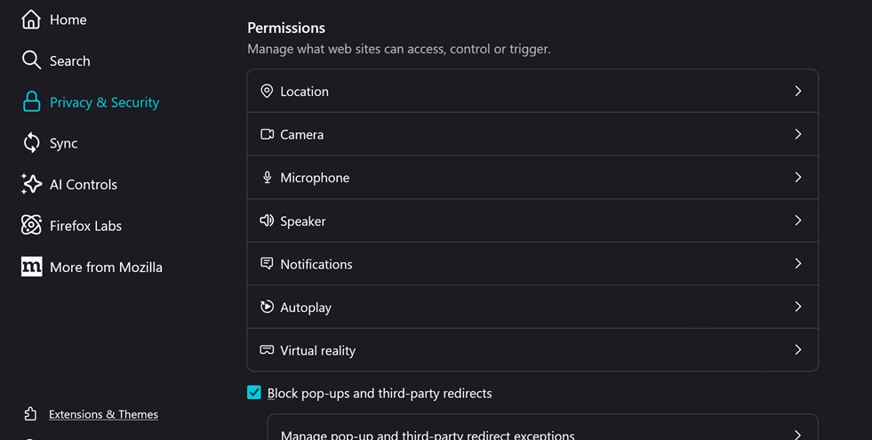Image resolution: width=872 pixels, height=440 pixels.
Task: Open Manage pop-up redirect exceptions
Action: (x=542, y=434)
